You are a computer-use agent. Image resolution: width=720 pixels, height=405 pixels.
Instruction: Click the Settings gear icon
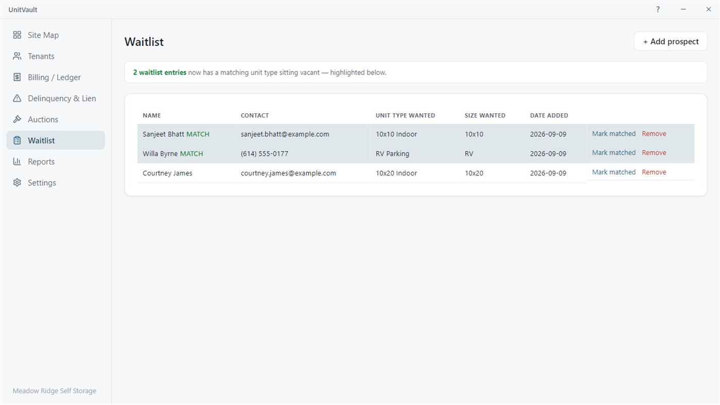17,183
